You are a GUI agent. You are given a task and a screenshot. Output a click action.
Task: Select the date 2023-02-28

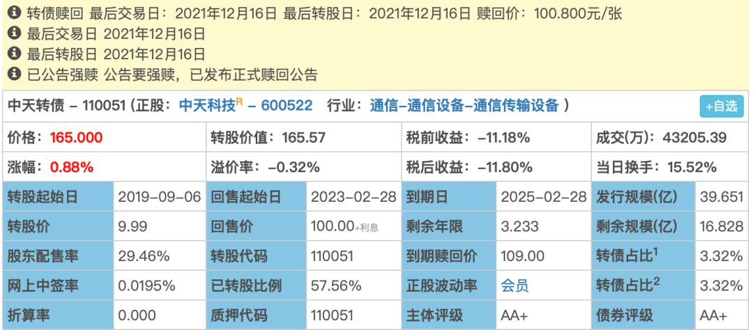point(354,196)
